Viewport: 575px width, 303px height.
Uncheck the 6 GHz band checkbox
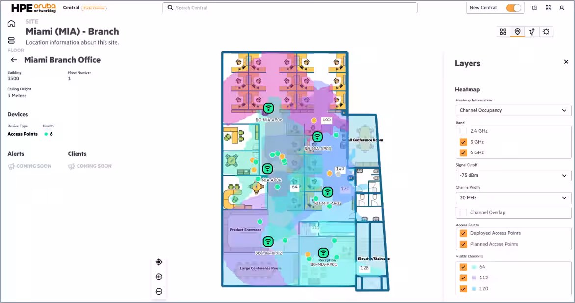click(x=463, y=152)
